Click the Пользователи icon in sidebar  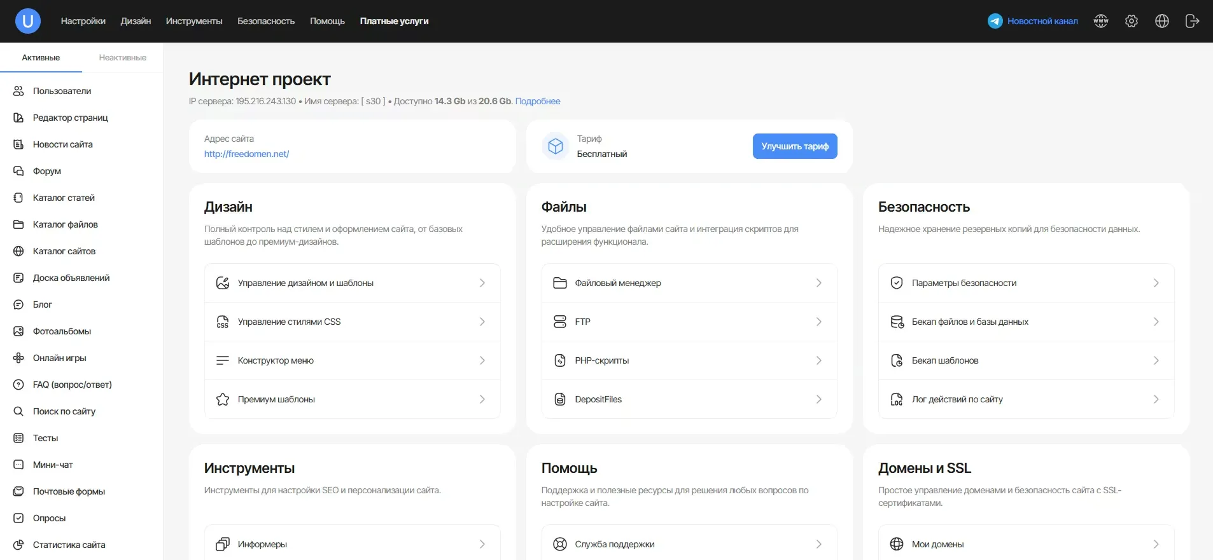tap(18, 91)
